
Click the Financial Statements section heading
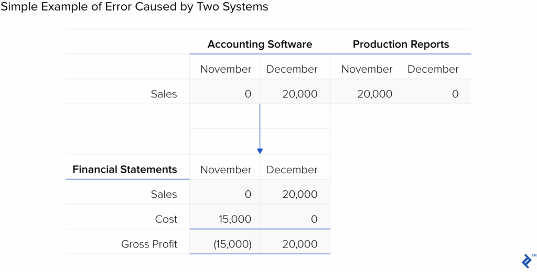tap(125, 169)
